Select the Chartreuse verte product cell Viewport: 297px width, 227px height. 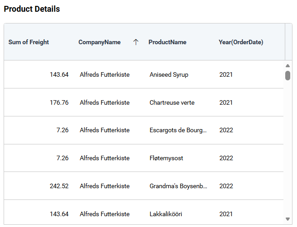click(x=172, y=103)
